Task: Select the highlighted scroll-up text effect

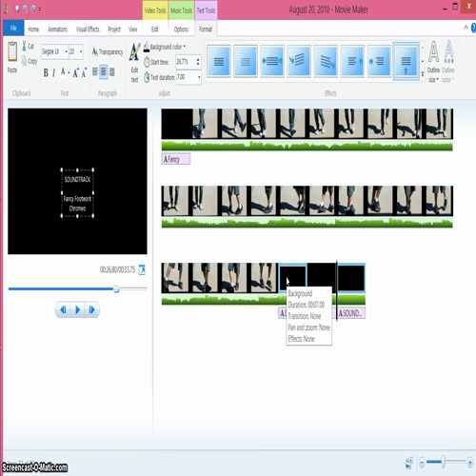Action: [x=406, y=61]
